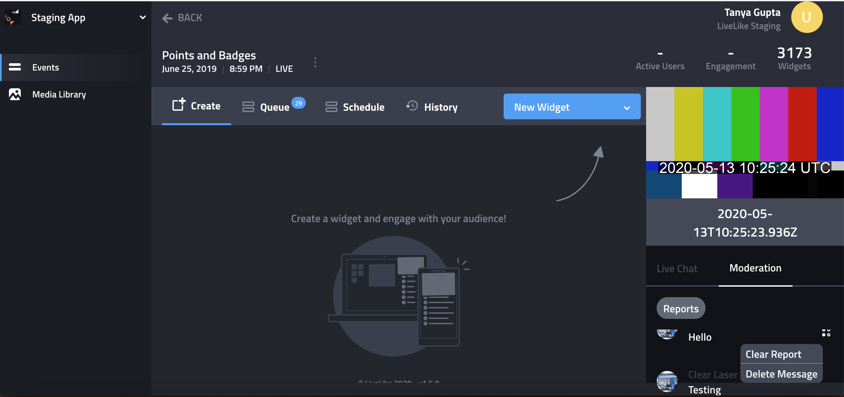This screenshot has height=397, width=844.
Task: Click the back arrow icon
Action: pyautogui.click(x=167, y=18)
